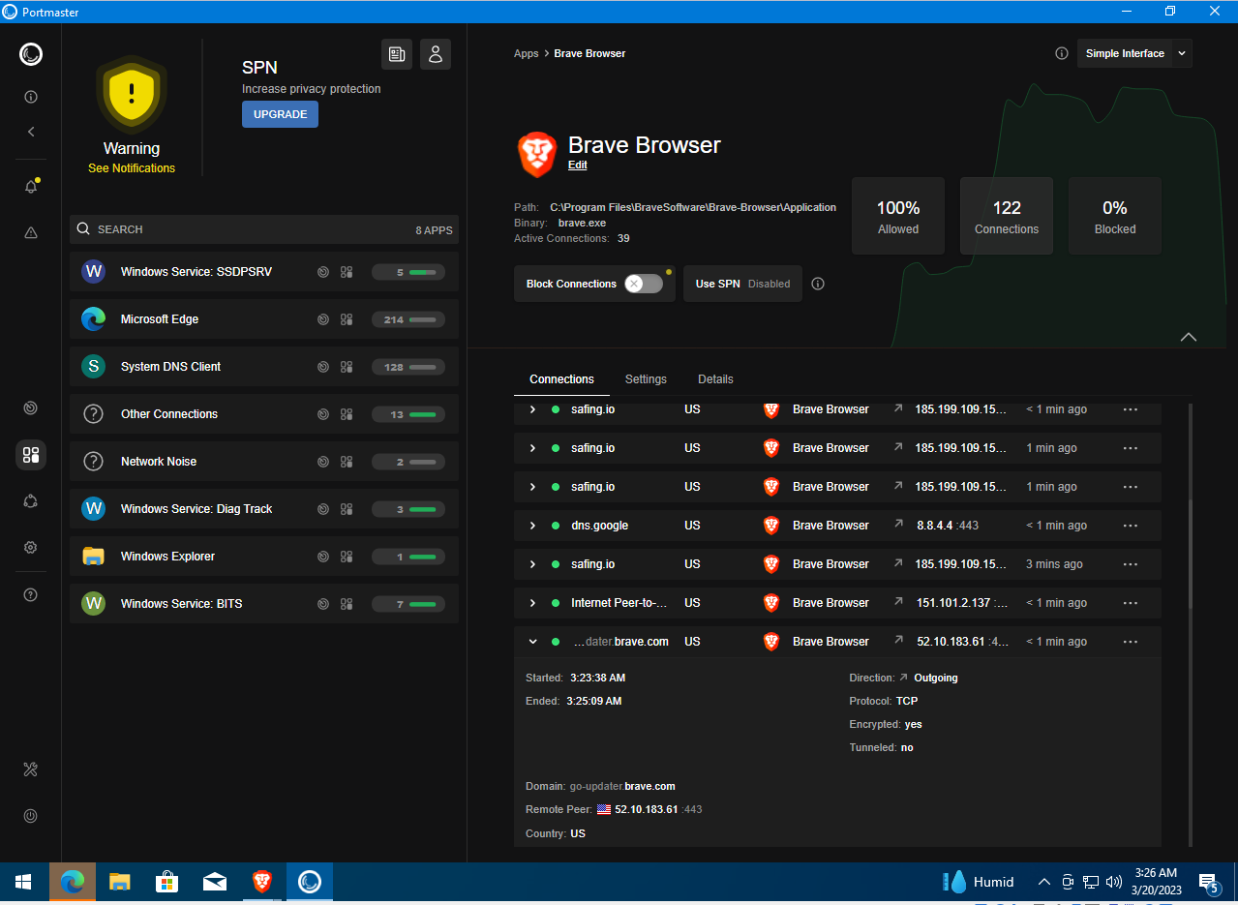
Task: Click the power icon in the sidebar
Action: click(31, 816)
